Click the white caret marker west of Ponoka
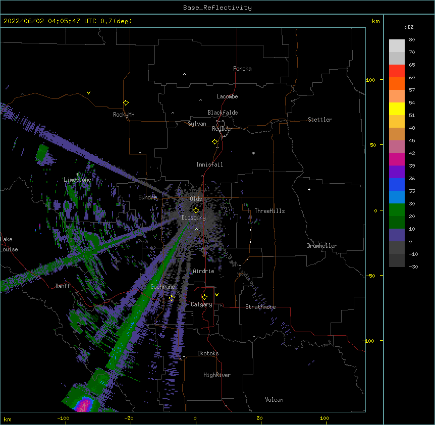The width and height of the screenshot is (435, 425). [184, 74]
